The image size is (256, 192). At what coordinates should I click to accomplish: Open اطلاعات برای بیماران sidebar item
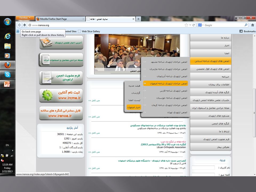point(211,85)
